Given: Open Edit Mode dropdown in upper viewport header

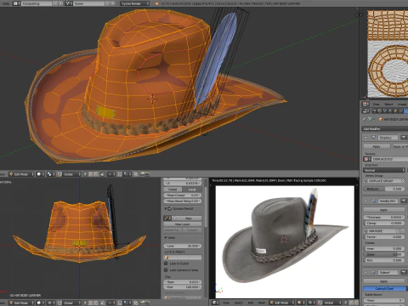Looking at the screenshot, I should pos(21,174).
